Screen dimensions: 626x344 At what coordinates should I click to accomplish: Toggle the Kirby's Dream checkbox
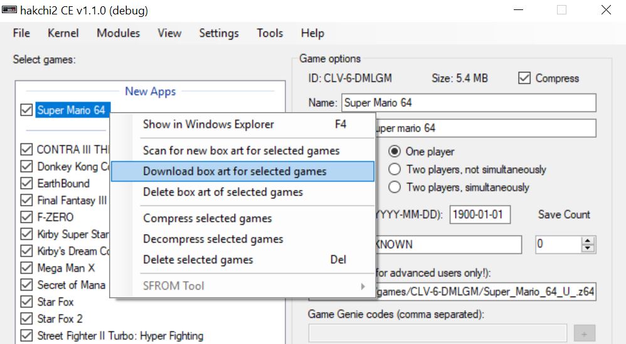(x=26, y=251)
